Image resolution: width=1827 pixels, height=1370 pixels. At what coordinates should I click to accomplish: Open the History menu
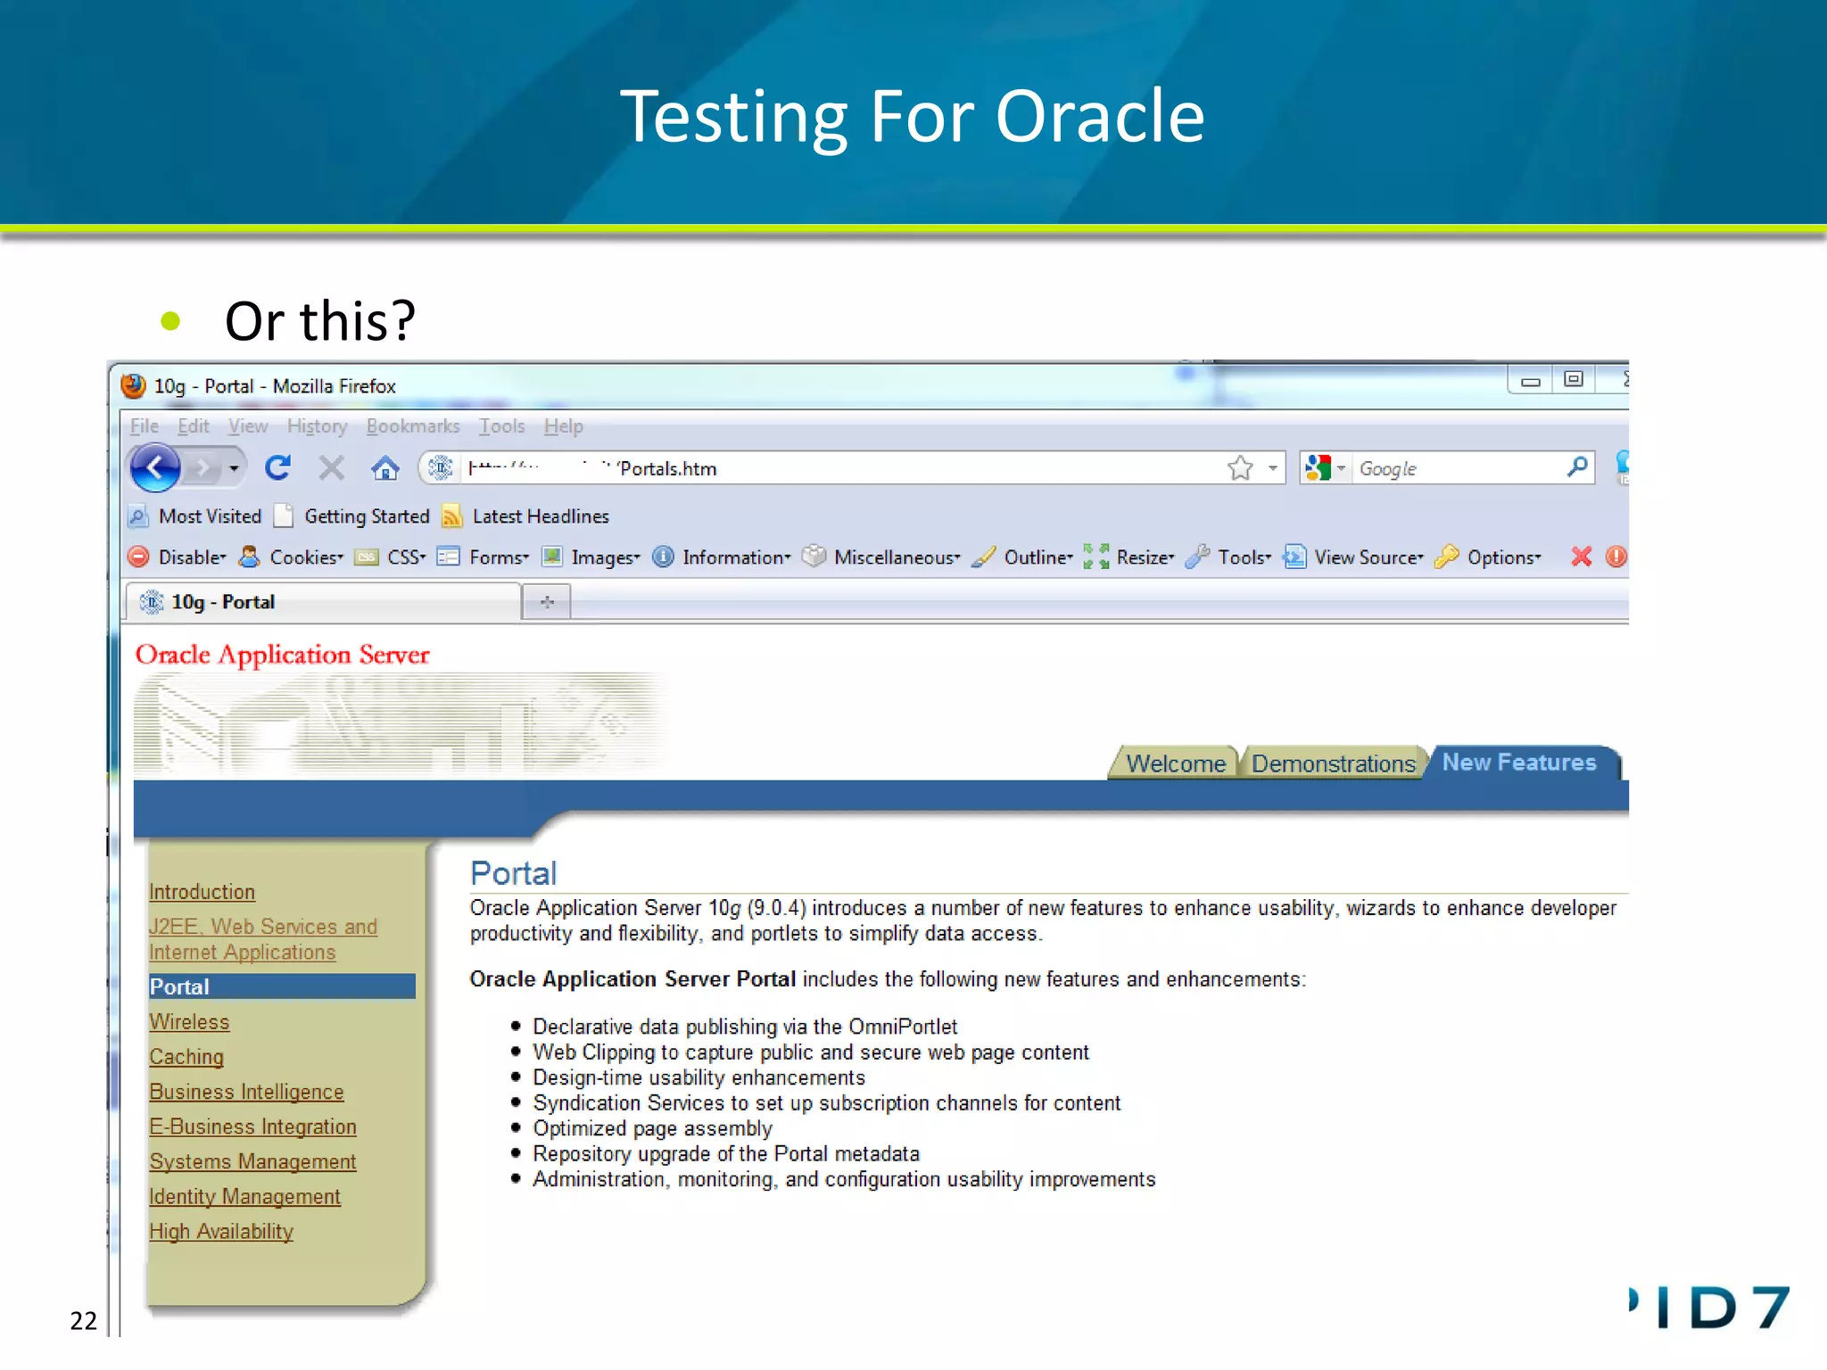tap(317, 426)
